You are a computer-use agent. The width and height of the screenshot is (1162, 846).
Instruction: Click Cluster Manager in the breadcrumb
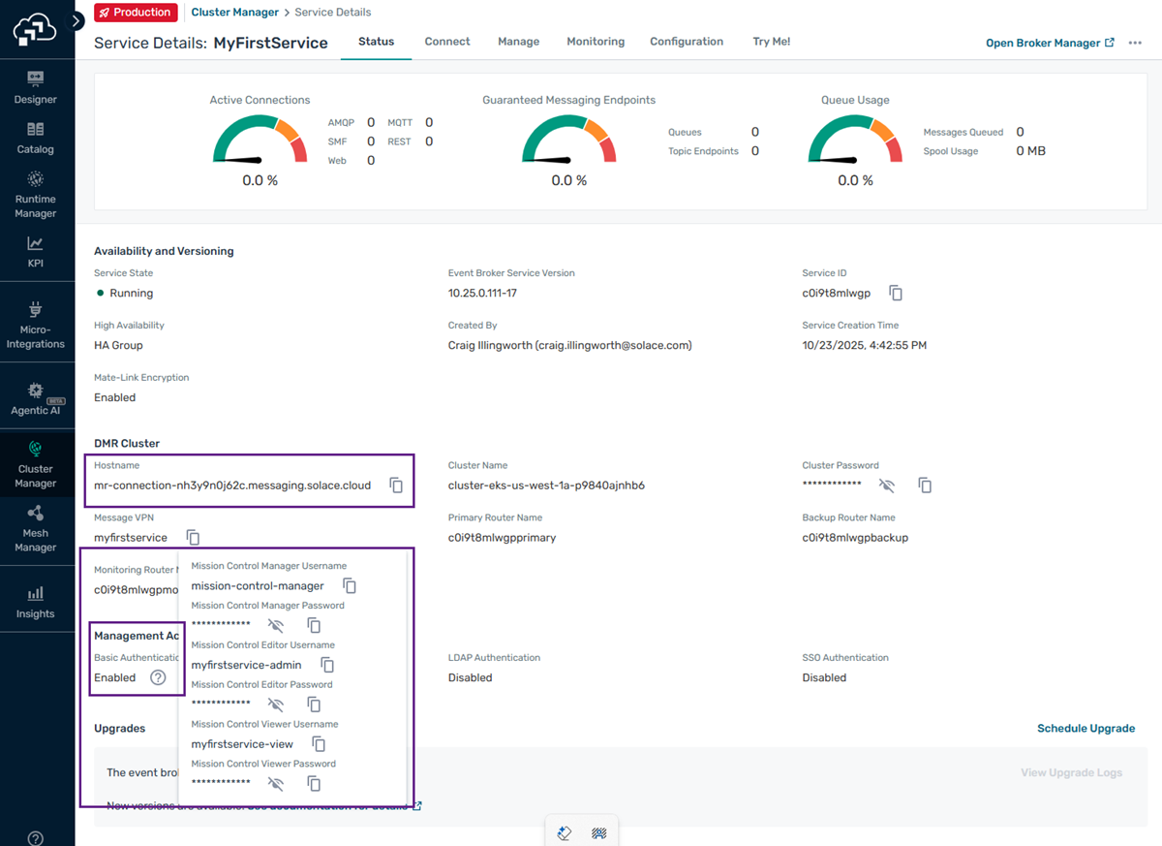[234, 13]
